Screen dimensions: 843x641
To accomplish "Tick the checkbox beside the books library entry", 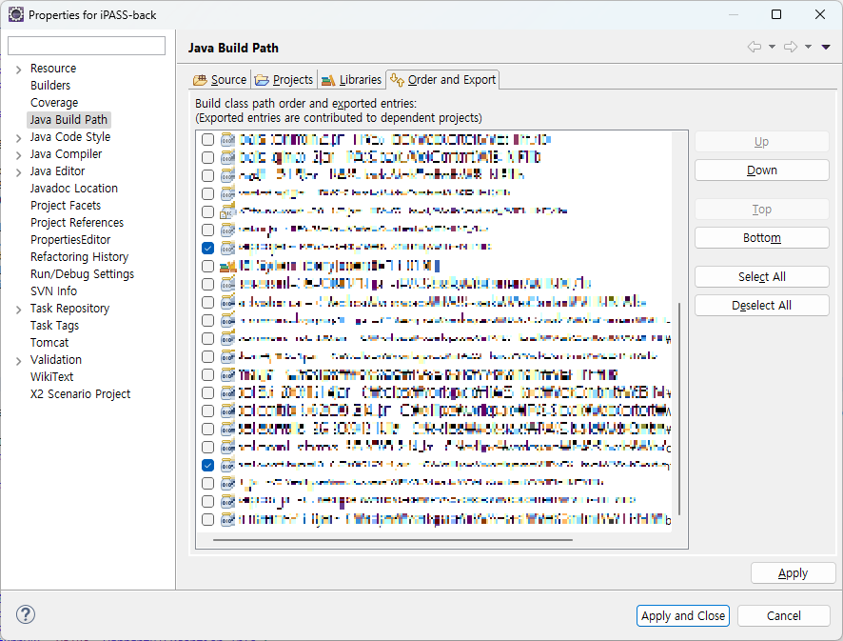I will pos(207,266).
